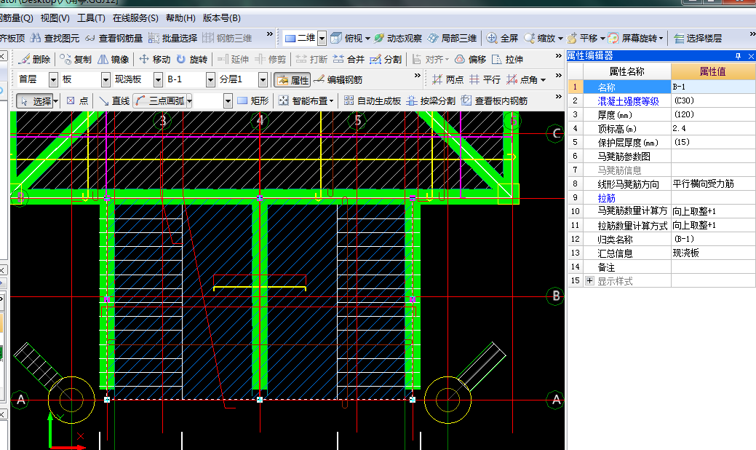The width and height of the screenshot is (756, 450).
Task: Click 自动生成板 auto-generate slab
Action: tap(373, 100)
